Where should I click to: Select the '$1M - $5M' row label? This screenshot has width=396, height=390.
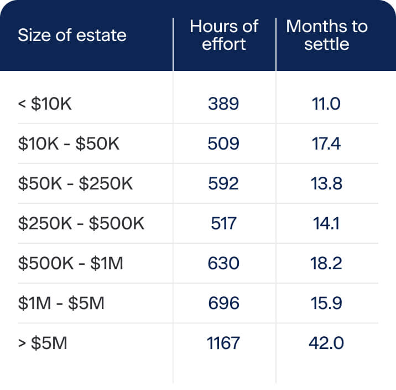61,303
